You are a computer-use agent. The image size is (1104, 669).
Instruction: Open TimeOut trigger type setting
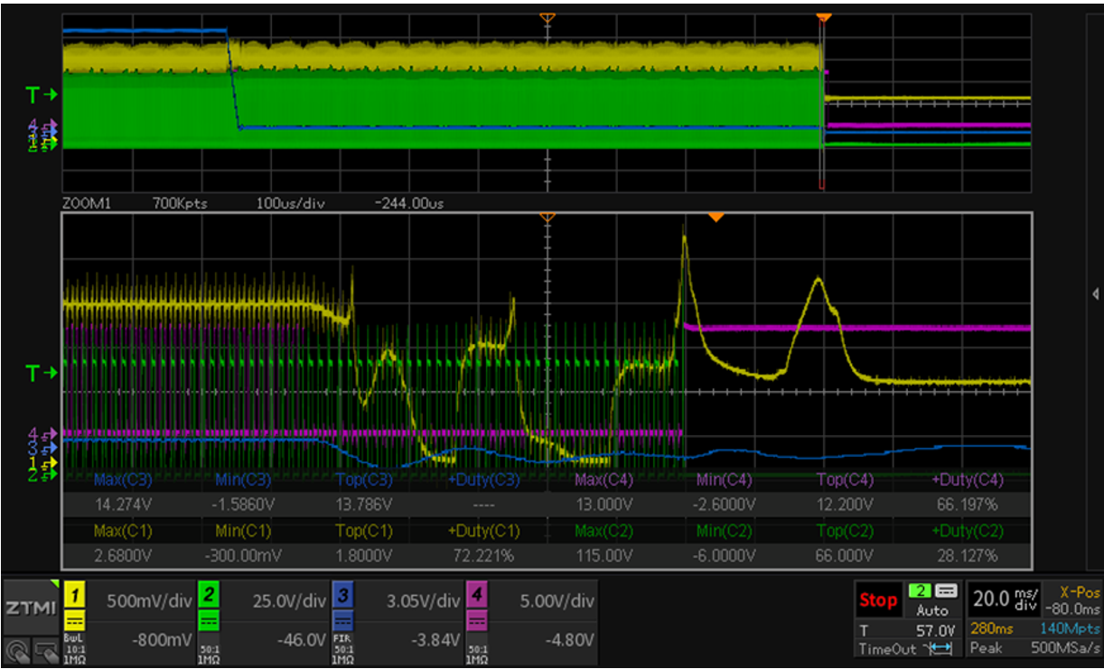(886, 649)
